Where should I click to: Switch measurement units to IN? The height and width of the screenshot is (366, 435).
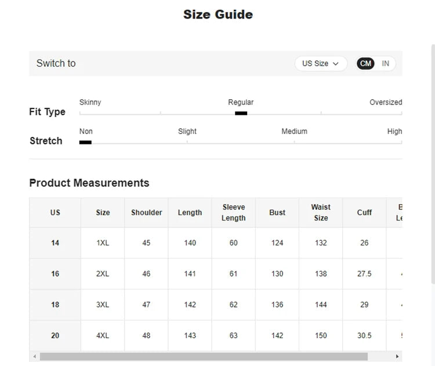tap(385, 64)
